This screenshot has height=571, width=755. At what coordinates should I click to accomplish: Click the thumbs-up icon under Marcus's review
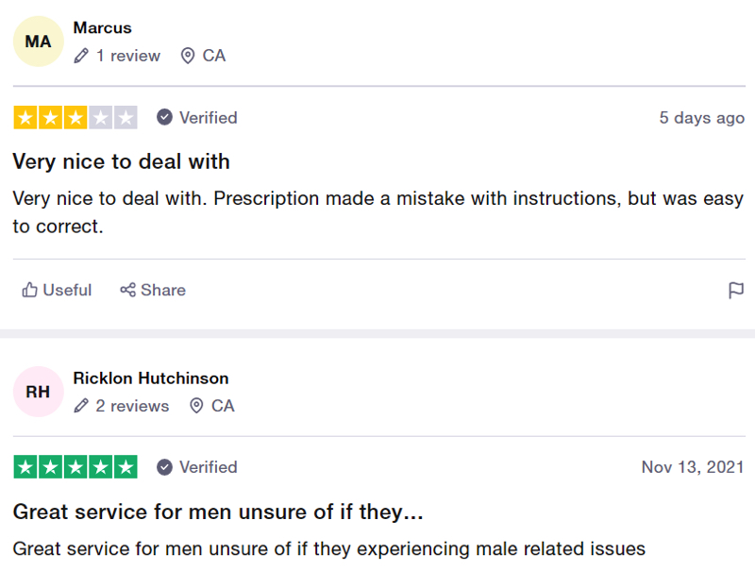pos(29,290)
